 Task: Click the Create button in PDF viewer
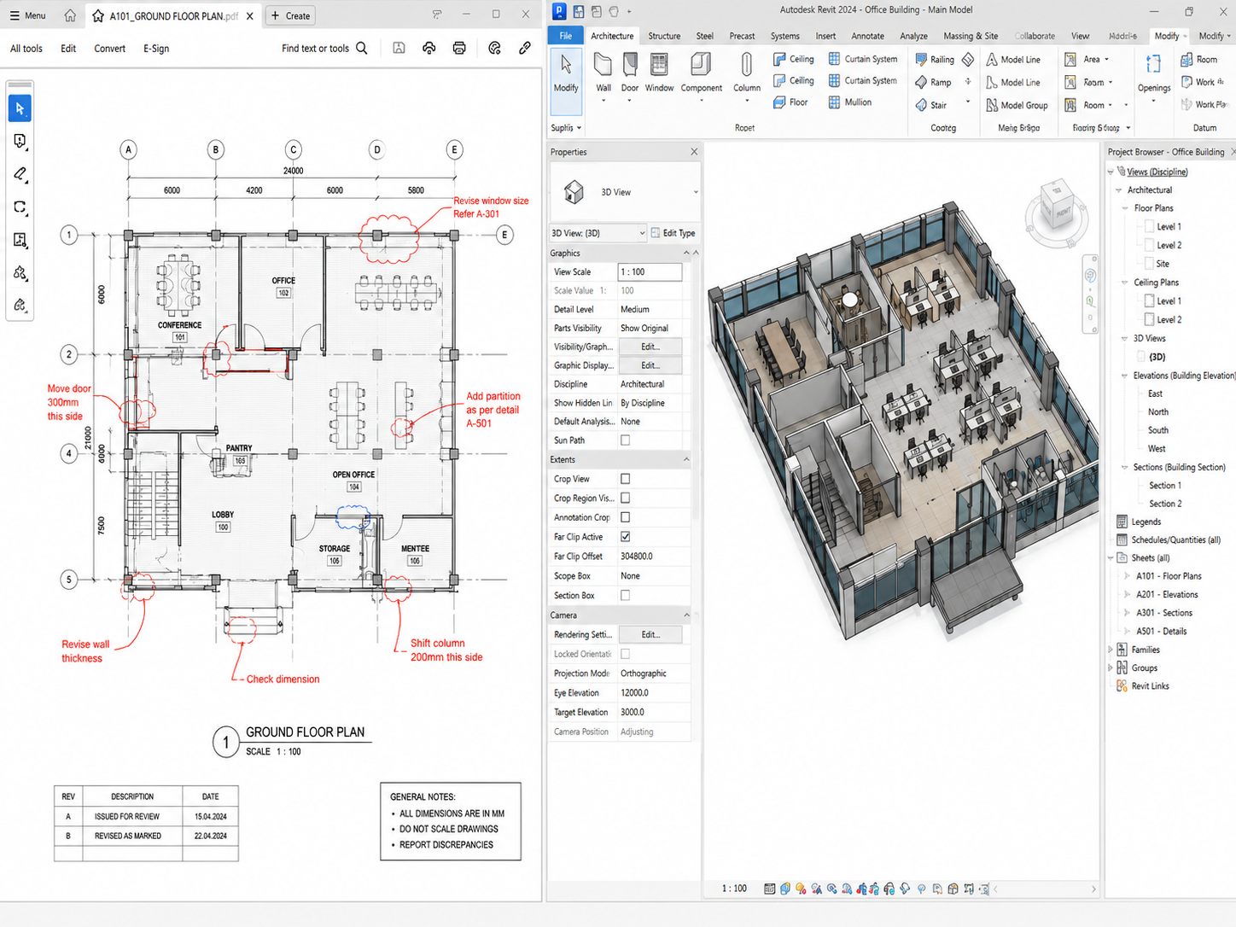(x=290, y=15)
